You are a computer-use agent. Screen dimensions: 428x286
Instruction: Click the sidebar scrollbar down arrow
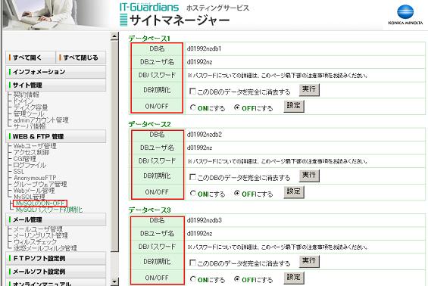click(114, 281)
